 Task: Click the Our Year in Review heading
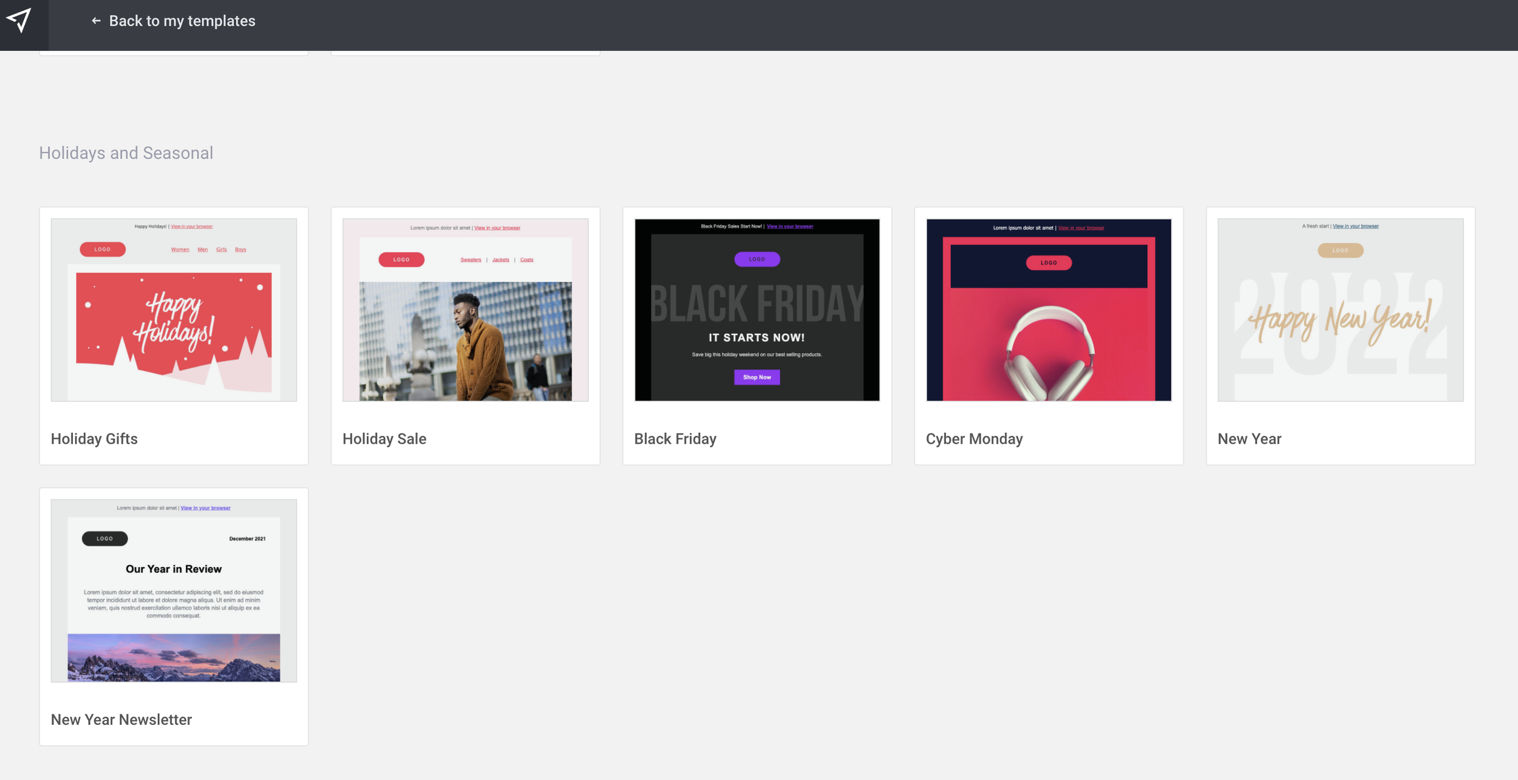[174, 569]
